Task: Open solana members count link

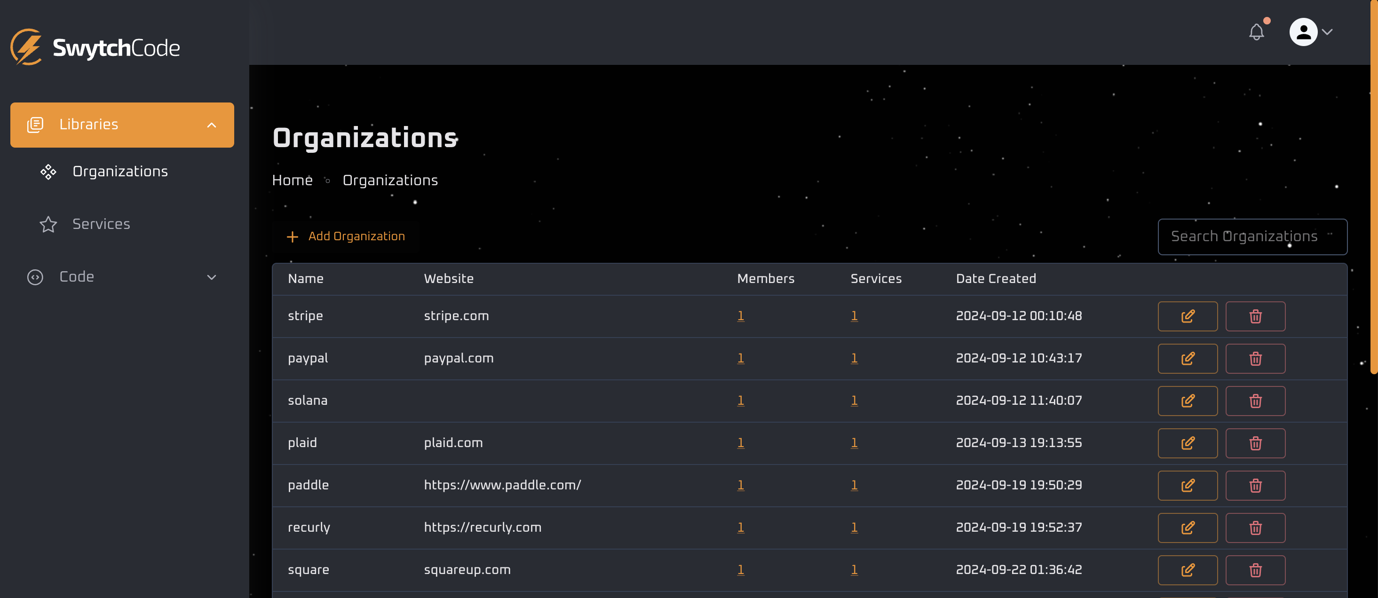Action: (740, 400)
